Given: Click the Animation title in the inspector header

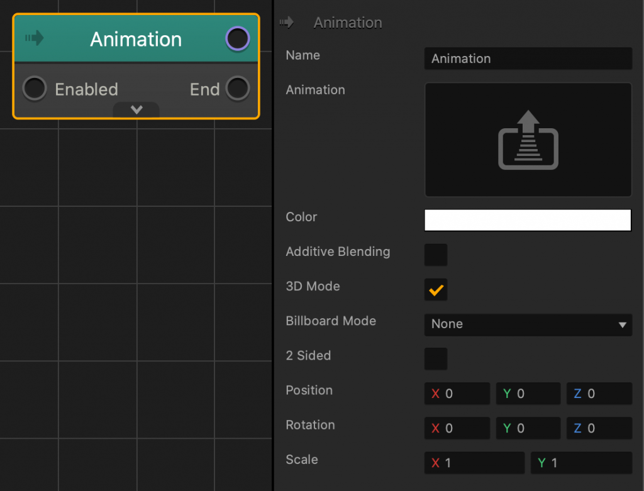Looking at the screenshot, I should 347,22.
